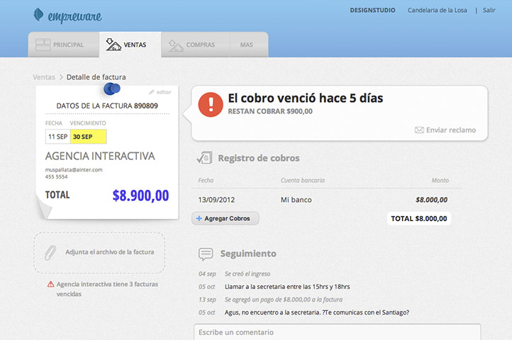Go to Ventas breadcrumb link

pyautogui.click(x=44, y=77)
